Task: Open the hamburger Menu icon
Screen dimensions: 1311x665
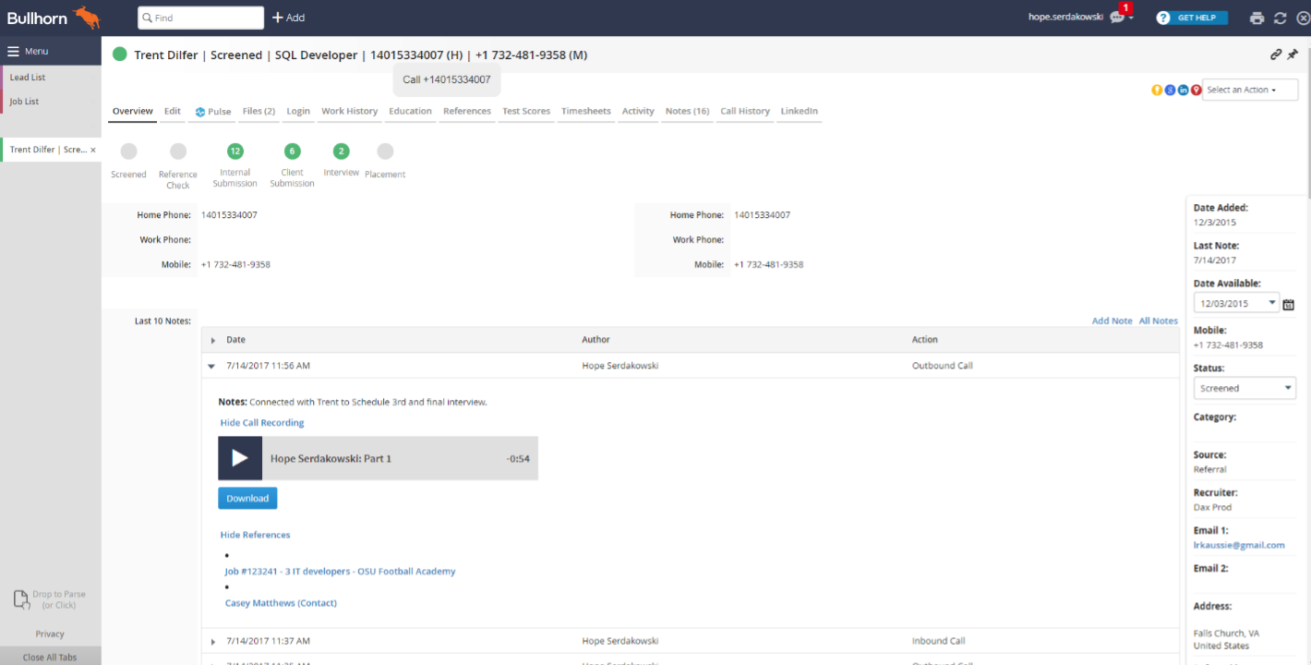Action: 13,52
